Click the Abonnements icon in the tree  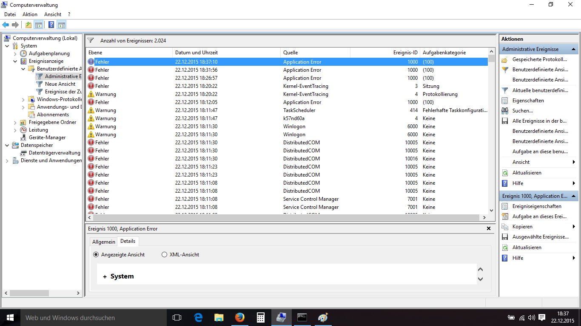click(31, 115)
